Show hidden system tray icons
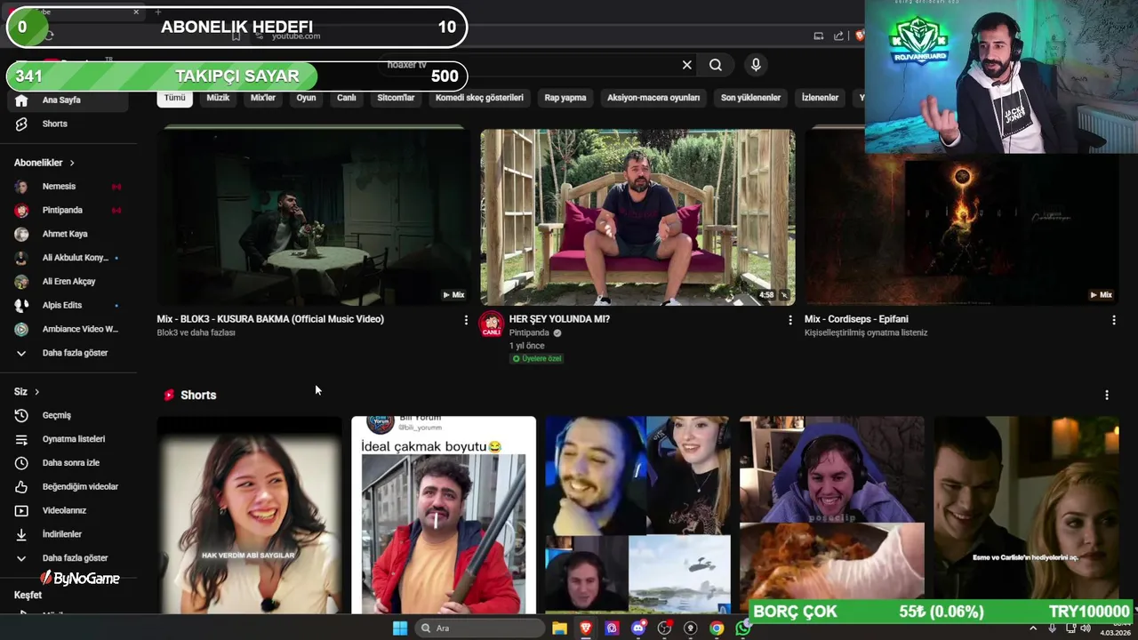This screenshot has height=640, width=1138. 1033,628
